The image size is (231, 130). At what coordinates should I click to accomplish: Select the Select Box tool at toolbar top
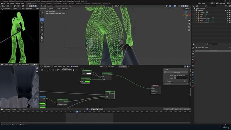(42, 12)
